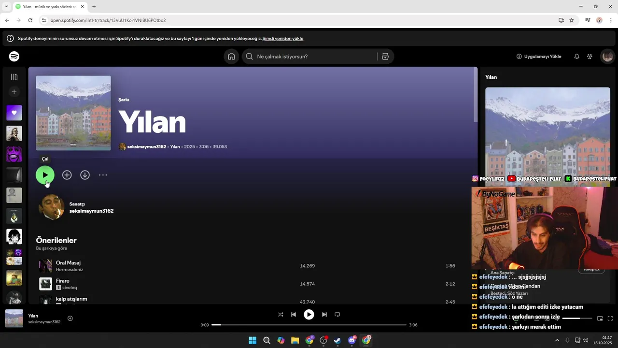Open artist civeleq link
The width and height of the screenshot is (618, 348).
point(70,288)
